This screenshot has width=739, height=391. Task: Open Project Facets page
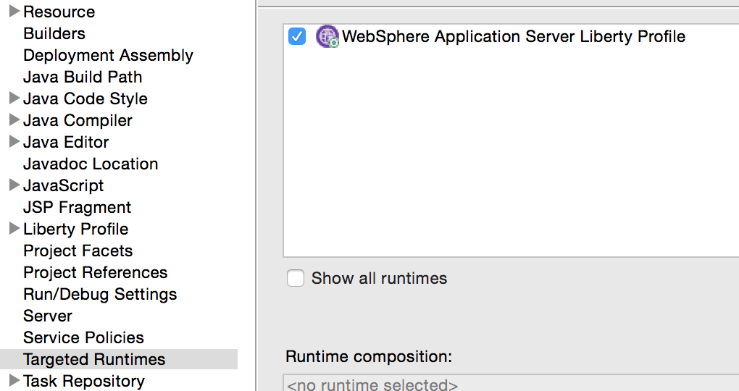click(x=78, y=250)
